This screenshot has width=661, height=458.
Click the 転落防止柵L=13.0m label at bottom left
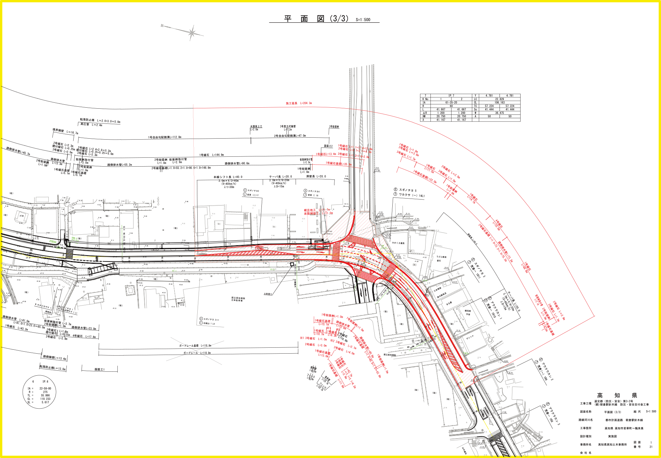point(53,368)
